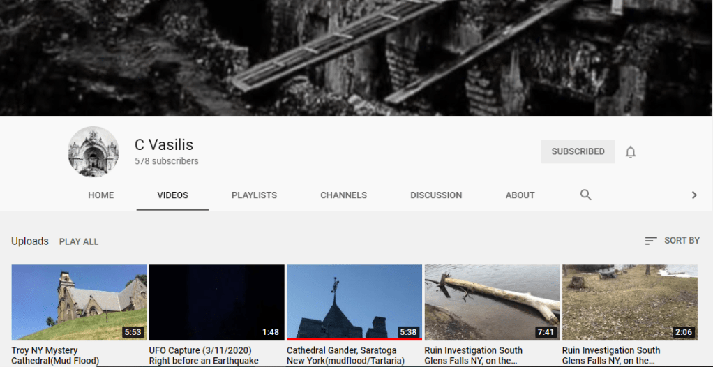Screen dimensions: 713x367
Task: Click the channel banner image
Action: coord(356,57)
